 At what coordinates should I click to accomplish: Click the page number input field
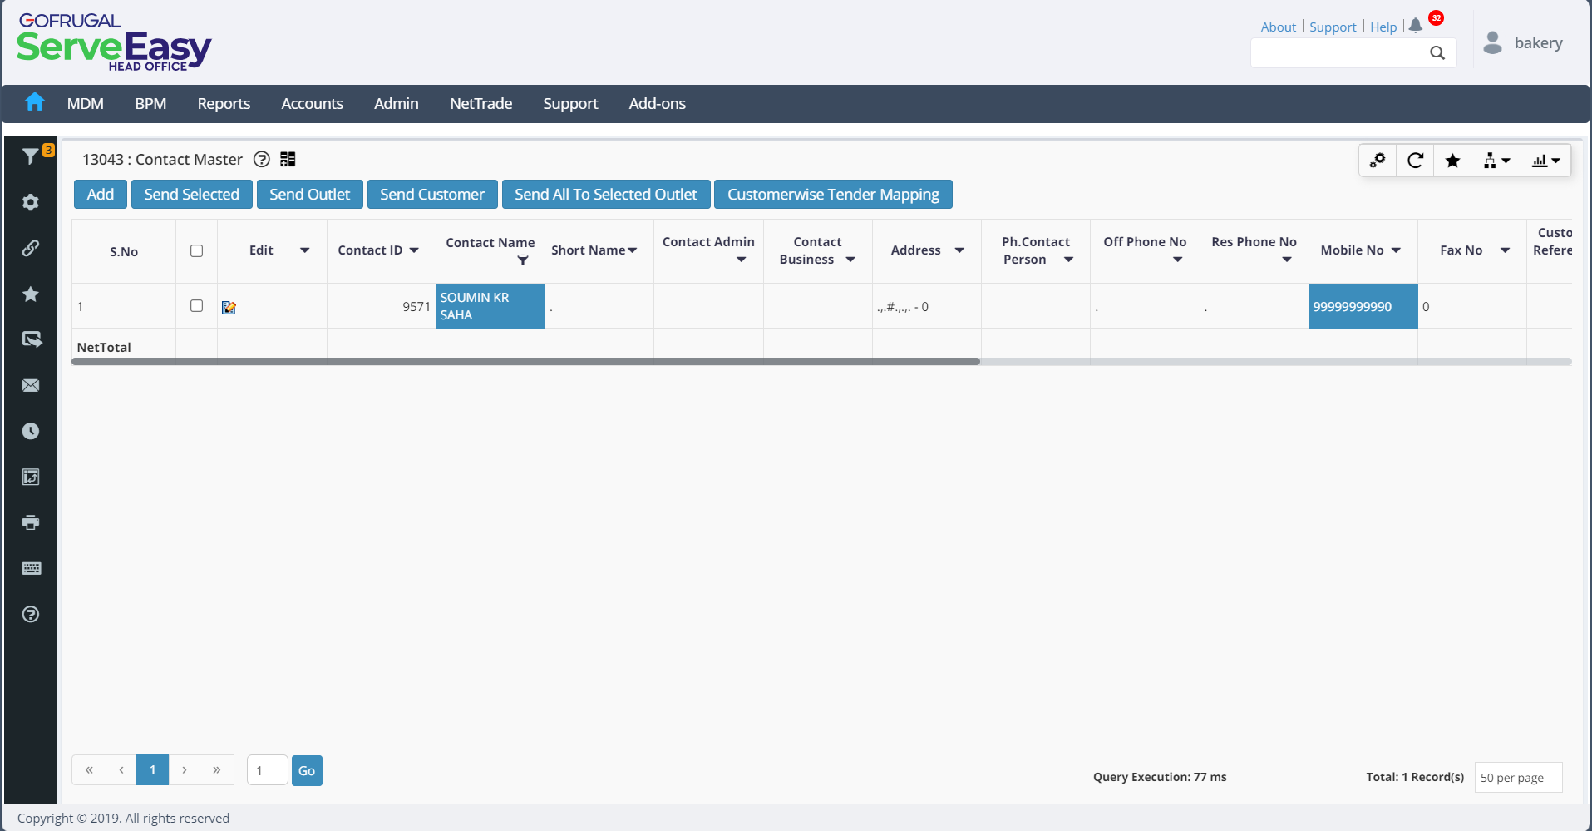[x=267, y=770]
